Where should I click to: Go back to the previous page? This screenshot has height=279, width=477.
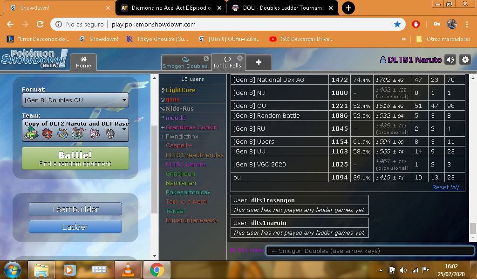(10, 24)
